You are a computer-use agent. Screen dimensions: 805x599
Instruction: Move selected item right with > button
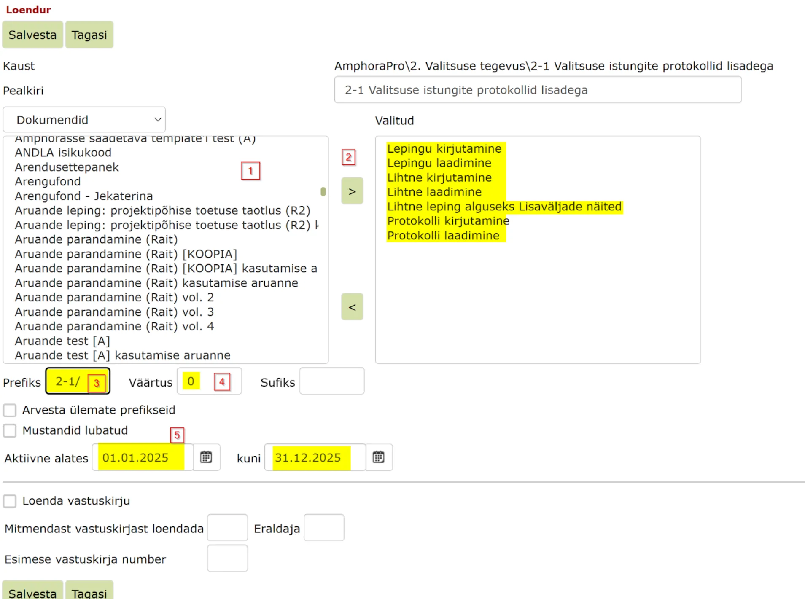click(x=352, y=191)
